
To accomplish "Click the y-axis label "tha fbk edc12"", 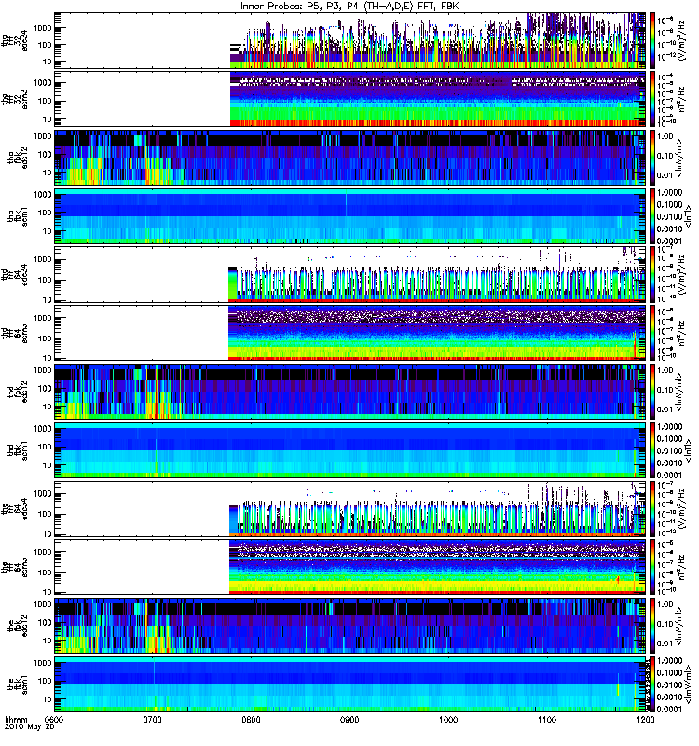I will (18, 158).
